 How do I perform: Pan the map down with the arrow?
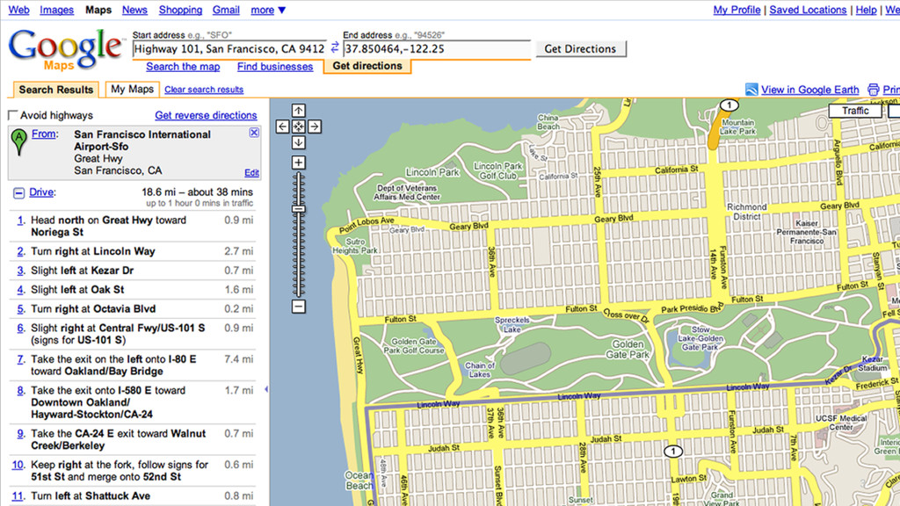point(299,142)
